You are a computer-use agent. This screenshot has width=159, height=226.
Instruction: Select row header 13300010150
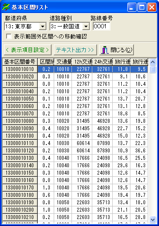[x=20, y=173]
